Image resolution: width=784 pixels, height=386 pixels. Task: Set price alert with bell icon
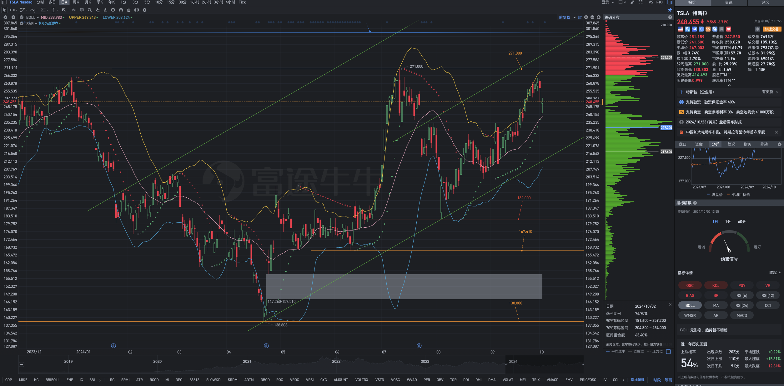tap(757, 29)
